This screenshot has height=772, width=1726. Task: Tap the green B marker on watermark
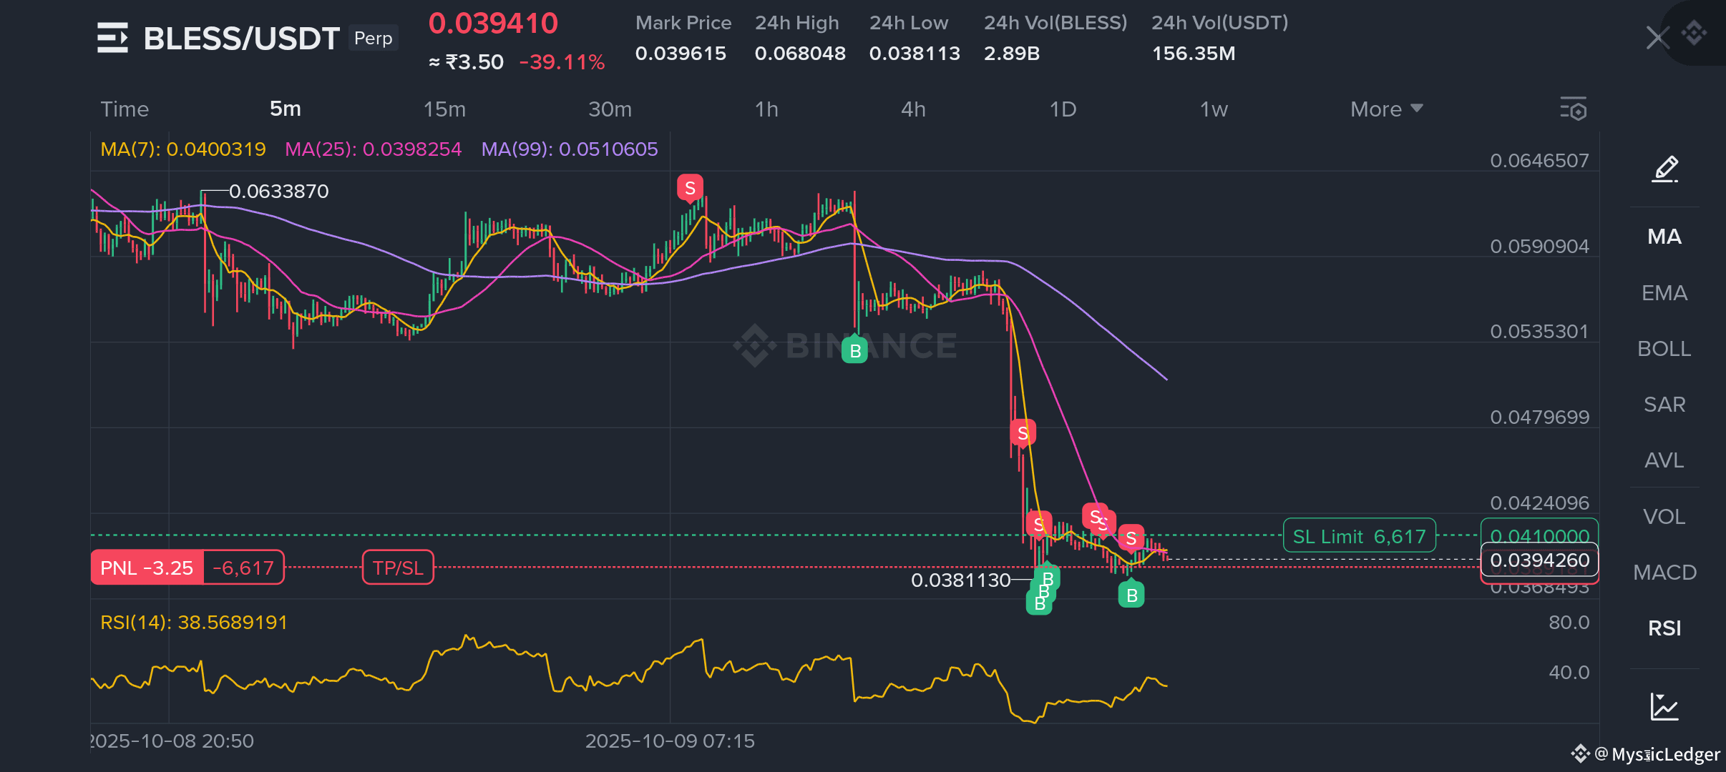pyautogui.click(x=854, y=350)
